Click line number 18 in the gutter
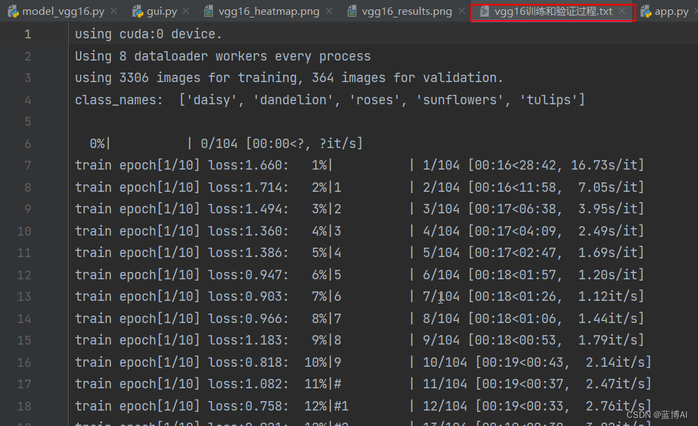The image size is (698, 426). (24, 406)
